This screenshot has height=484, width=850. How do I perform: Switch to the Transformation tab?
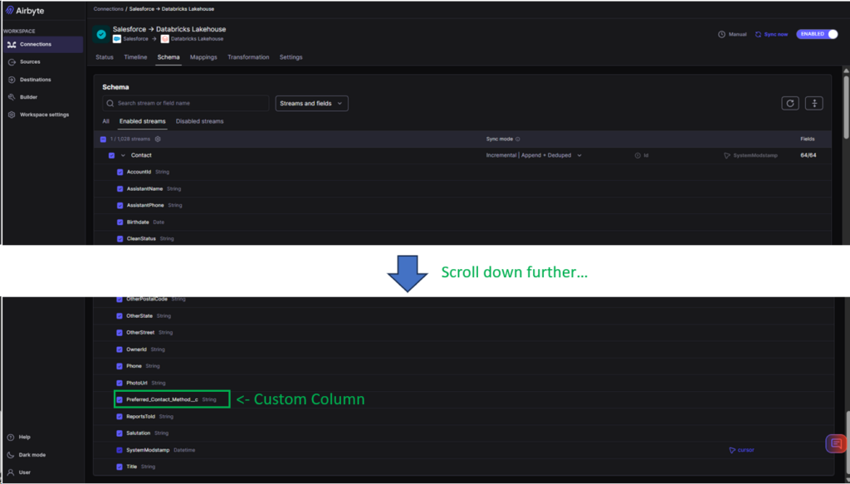tap(248, 57)
